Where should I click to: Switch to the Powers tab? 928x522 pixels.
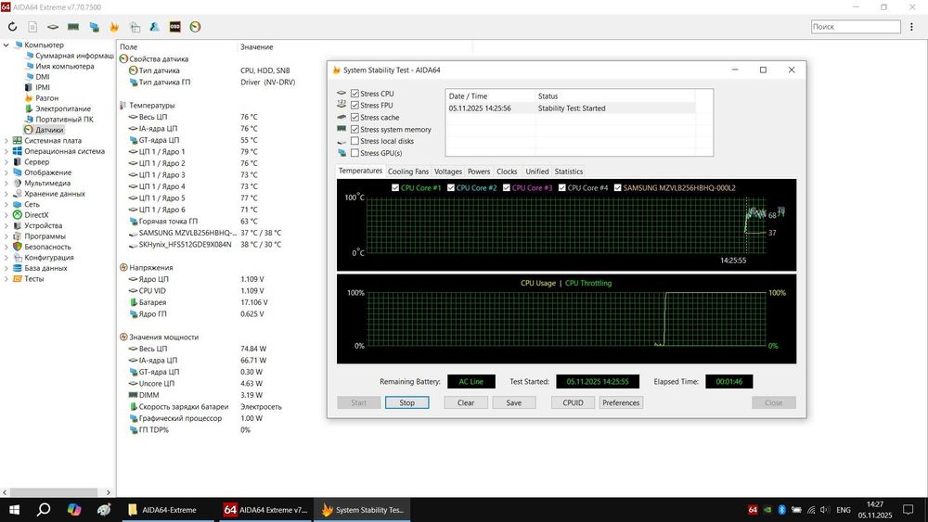479,172
